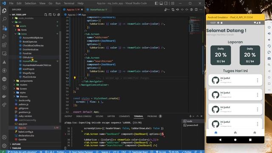
Task: Open app.json file in explorer
Action: 23,124
